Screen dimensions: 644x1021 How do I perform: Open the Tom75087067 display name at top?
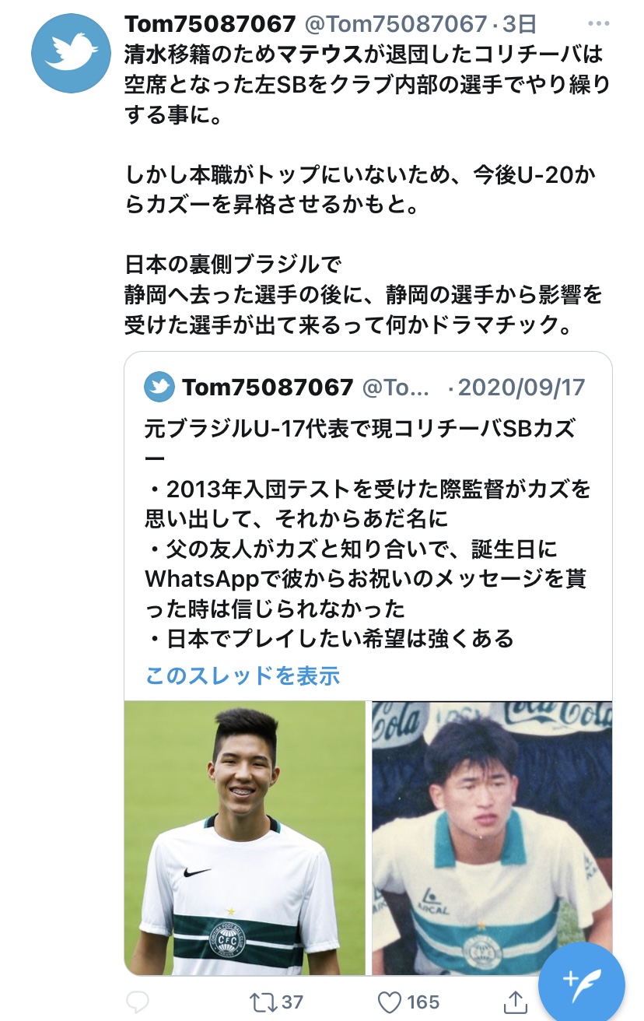click(x=210, y=24)
